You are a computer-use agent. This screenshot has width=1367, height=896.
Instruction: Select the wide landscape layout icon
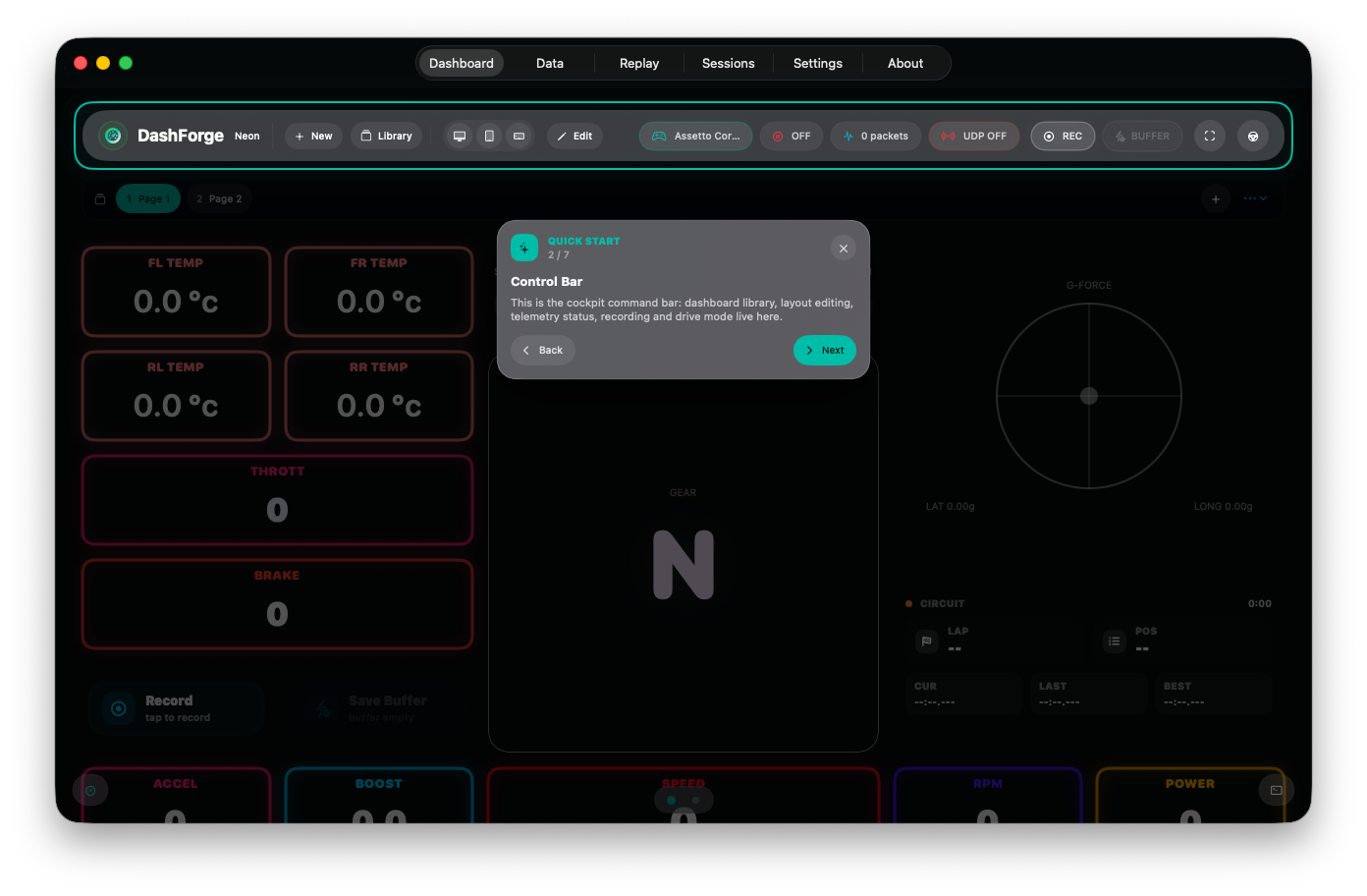[519, 136]
